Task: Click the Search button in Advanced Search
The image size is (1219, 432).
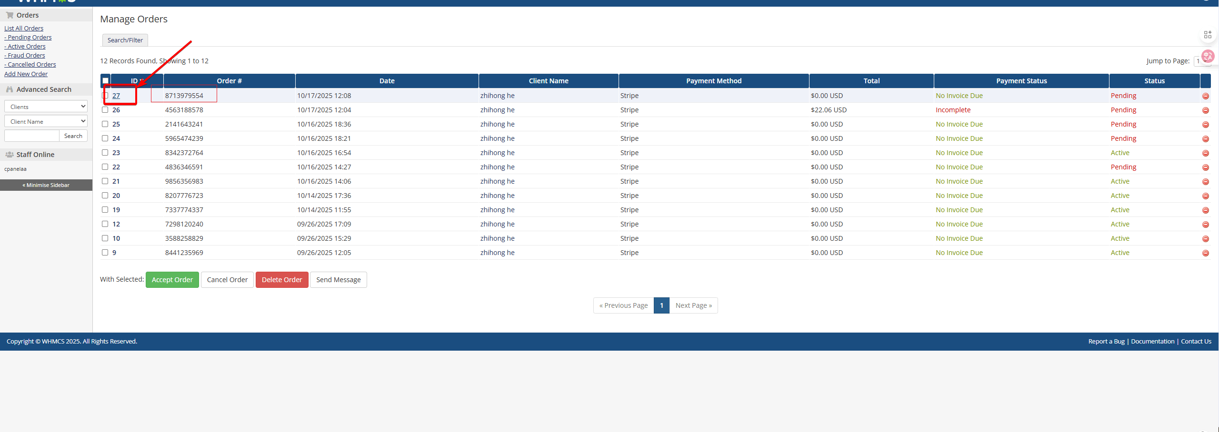Action: point(73,136)
